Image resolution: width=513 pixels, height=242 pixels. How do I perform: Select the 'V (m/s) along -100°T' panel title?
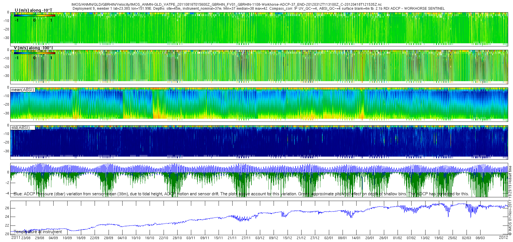(x=34, y=48)
